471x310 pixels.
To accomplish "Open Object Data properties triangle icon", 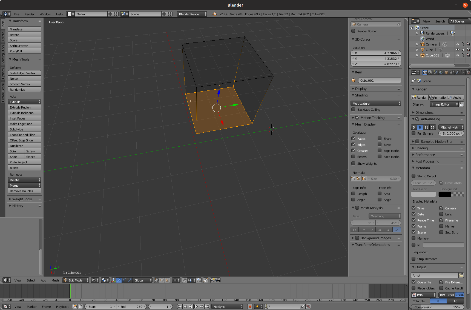I will (463, 72).
